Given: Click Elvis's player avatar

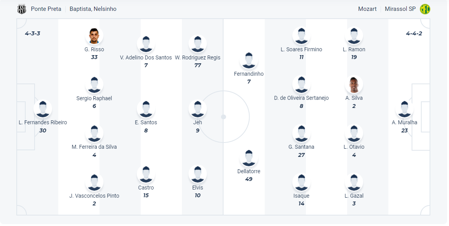Looking at the screenshot, I should pos(197,174).
